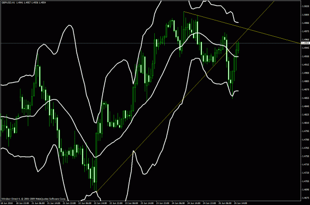Click the latest candlestick at chart's right edge
This screenshot has width=310, height=205.
click(x=239, y=47)
